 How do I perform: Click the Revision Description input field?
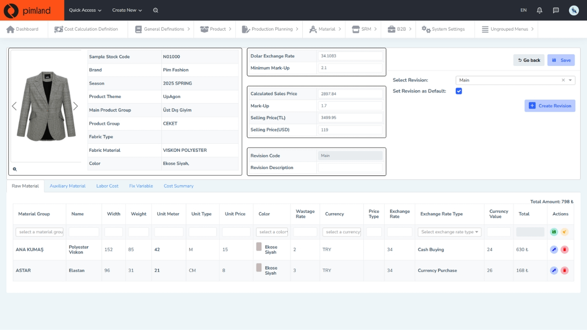(x=350, y=168)
